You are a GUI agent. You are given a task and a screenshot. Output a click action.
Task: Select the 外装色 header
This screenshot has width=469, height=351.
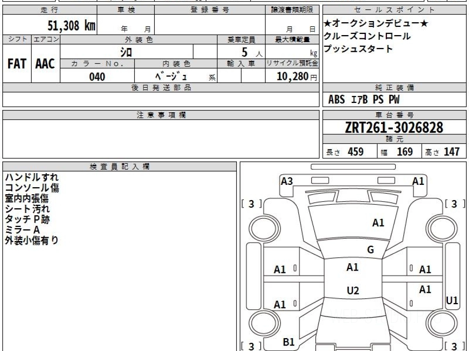pyautogui.click(x=139, y=39)
